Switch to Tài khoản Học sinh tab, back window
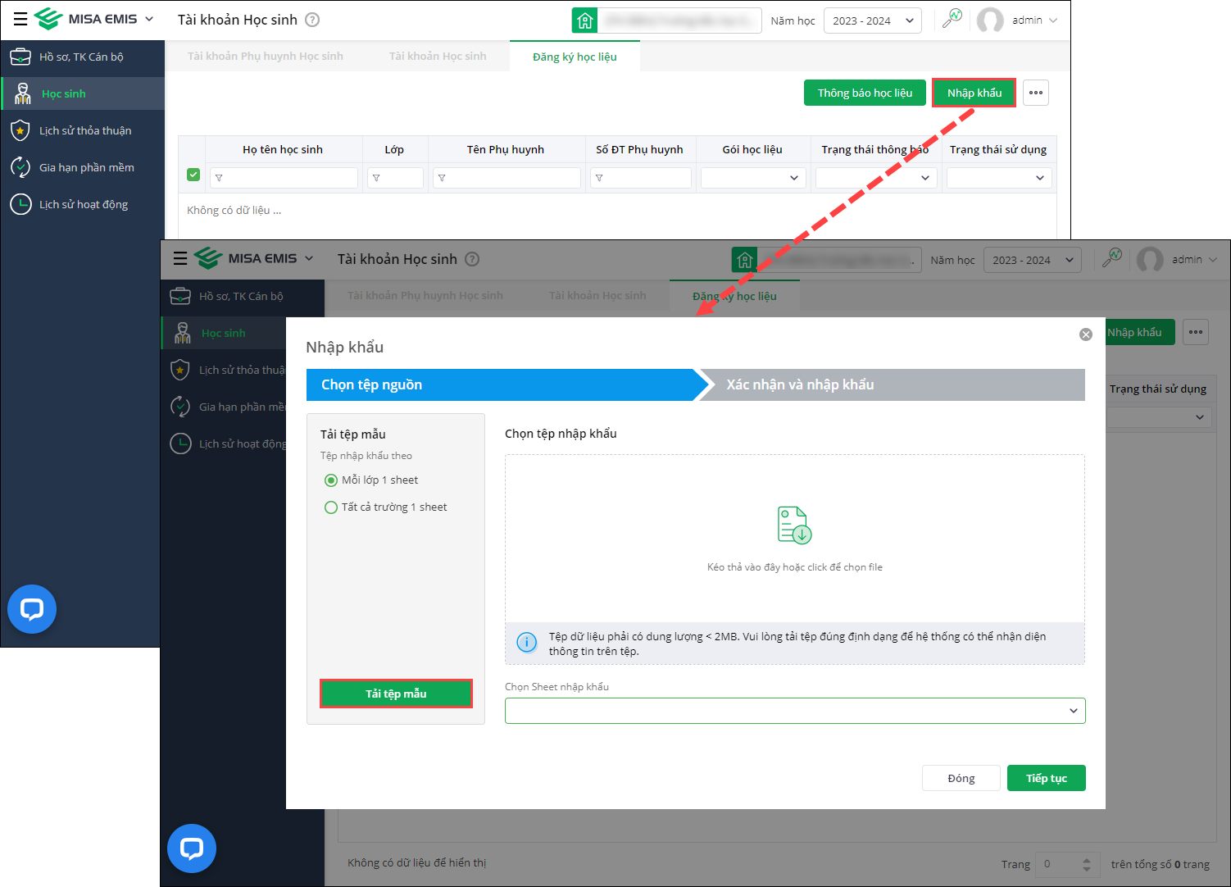The height and width of the screenshot is (887, 1231). pos(438,56)
